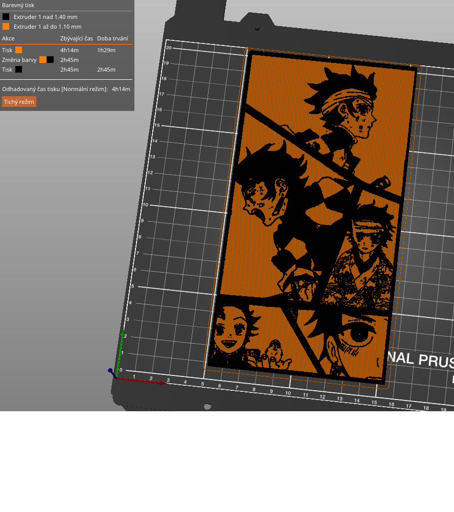Viewport: 454px width, 512px height.
Task: Click the 1h29m duration value
Action: coord(106,50)
